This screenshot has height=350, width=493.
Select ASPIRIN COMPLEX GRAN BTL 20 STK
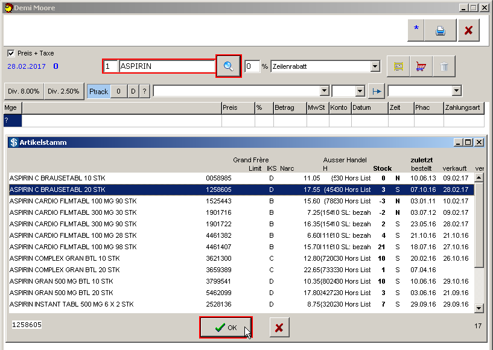coord(241,270)
